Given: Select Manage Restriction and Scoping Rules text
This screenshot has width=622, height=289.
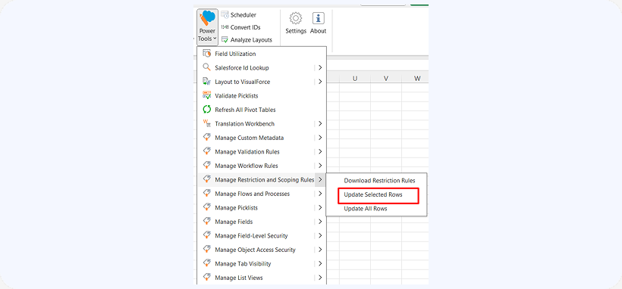Looking at the screenshot, I should click(264, 180).
